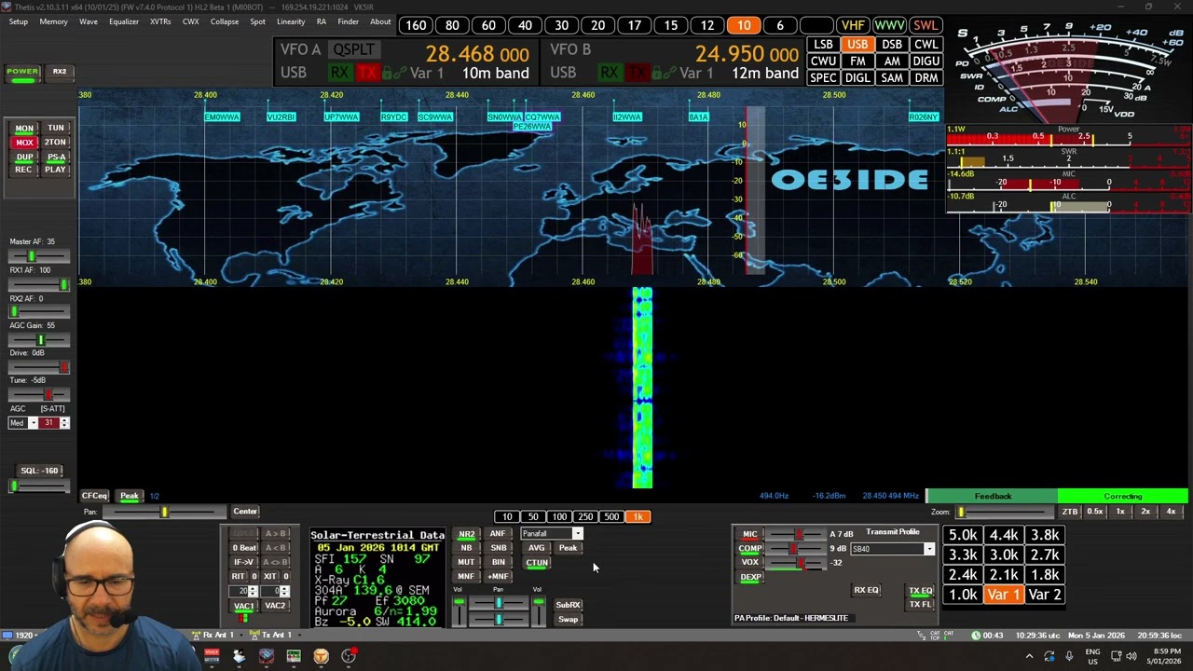
Task: Adjust the MIC gain slider
Action: point(798,534)
